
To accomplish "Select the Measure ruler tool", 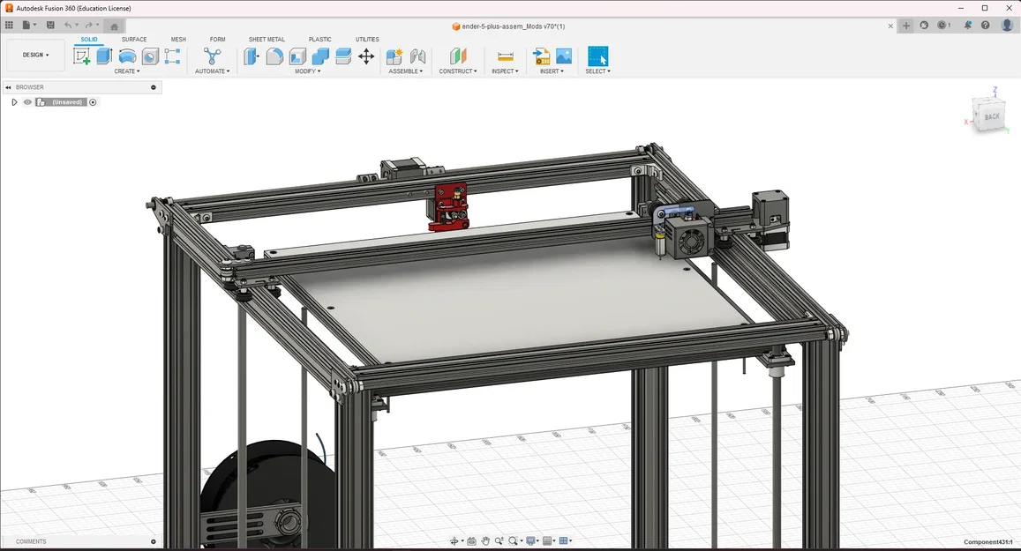I will [506, 56].
